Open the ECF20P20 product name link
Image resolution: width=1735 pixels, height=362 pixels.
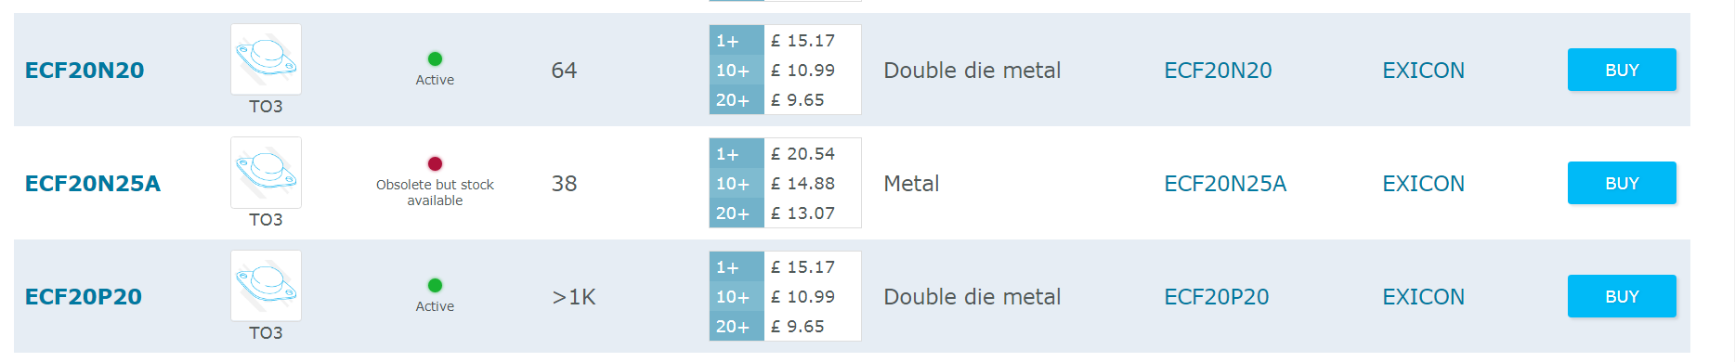pyautogui.click(x=84, y=297)
